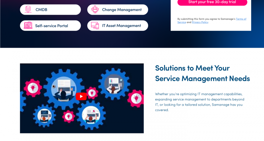Click the pink lightbulb gear at the video's bottom center
This screenshot has width=264, height=141.
click(x=69, y=116)
